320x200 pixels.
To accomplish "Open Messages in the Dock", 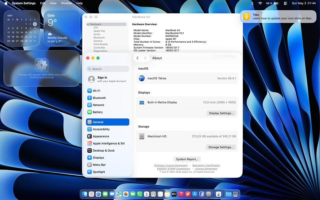I will tap(105, 194).
